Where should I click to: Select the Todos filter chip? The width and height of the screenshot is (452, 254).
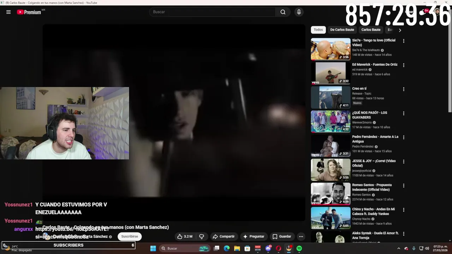[318, 30]
